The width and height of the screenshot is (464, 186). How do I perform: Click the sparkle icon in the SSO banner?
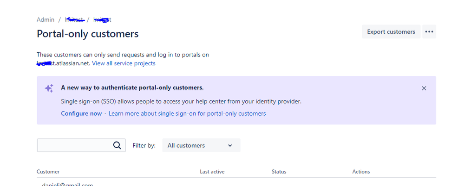pyautogui.click(x=49, y=88)
